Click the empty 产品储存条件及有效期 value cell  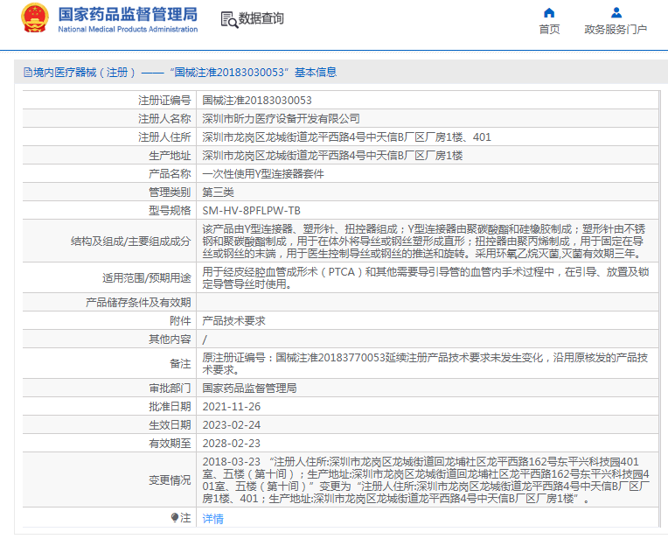click(428, 303)
